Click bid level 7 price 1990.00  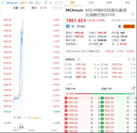click(x=73, y=123)
